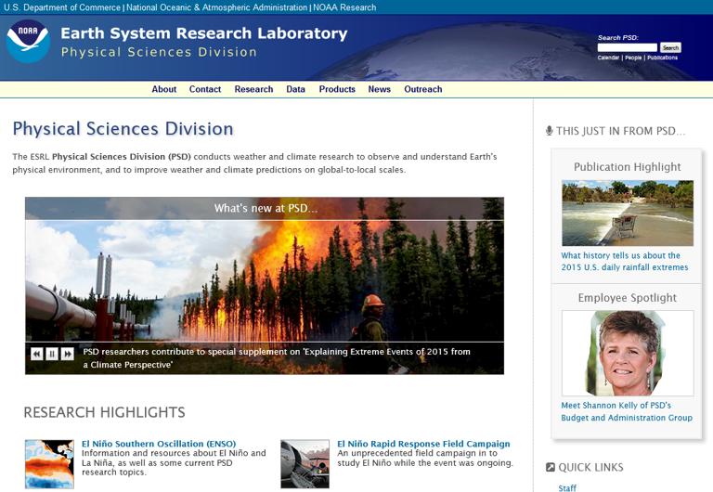Click the microphone icon beside This Just In
The image size is (713, 492).
(x=550, y=131)
